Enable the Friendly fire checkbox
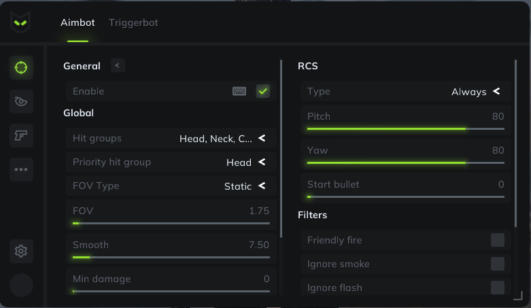Viewport: 531px width, 308px height. click(498, 240)
